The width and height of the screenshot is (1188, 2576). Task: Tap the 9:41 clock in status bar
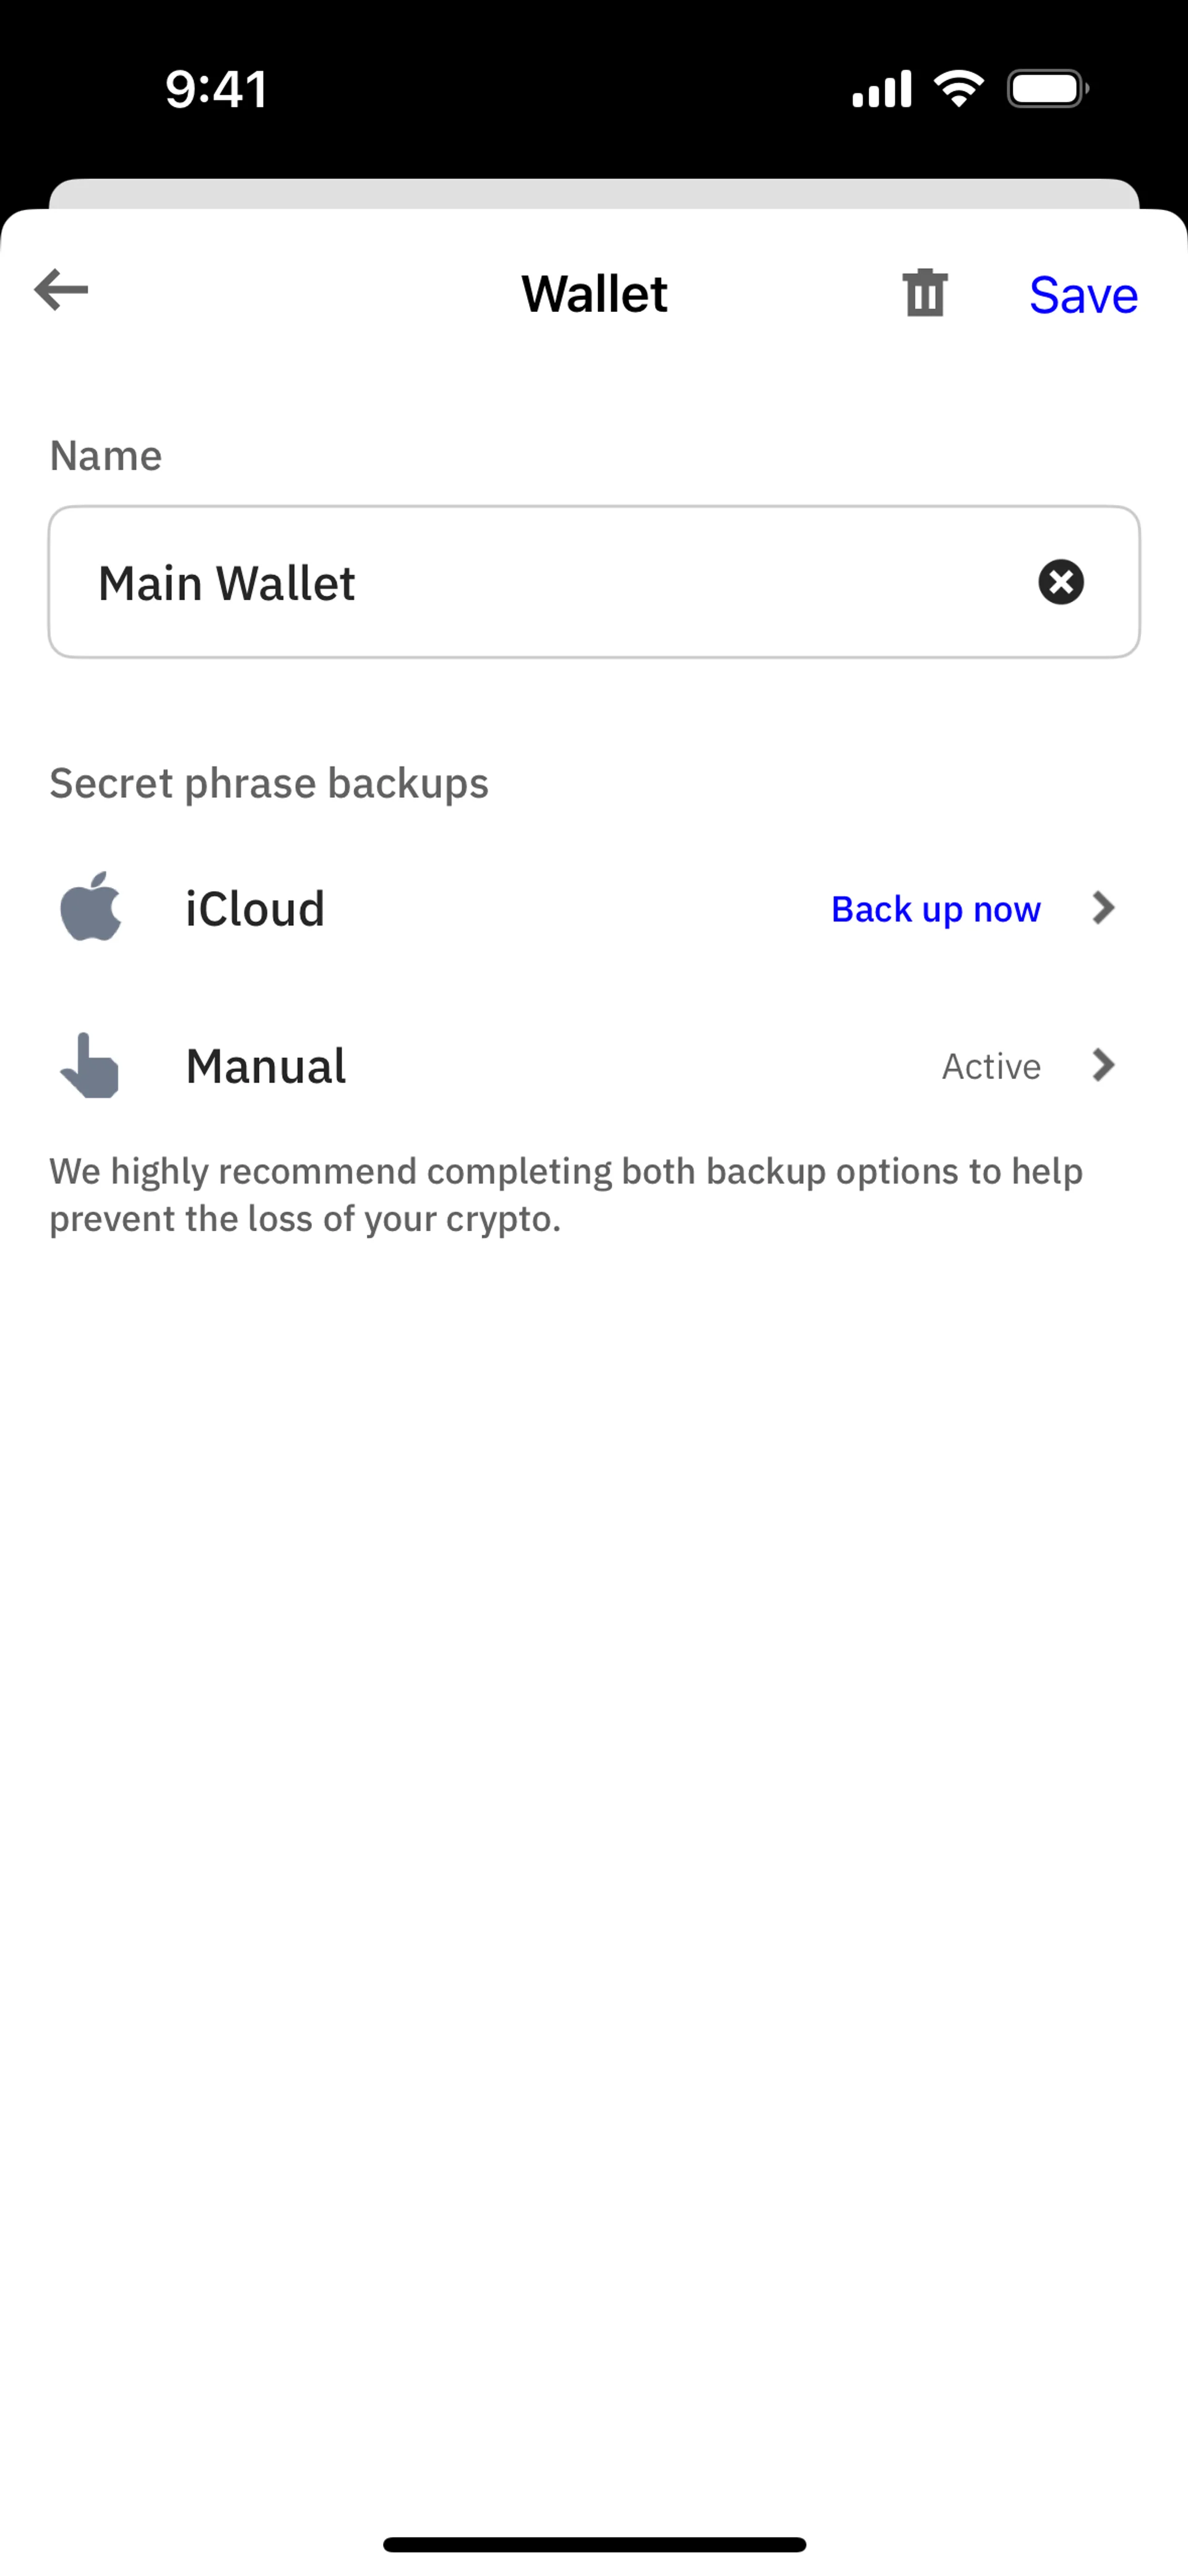click(x=216, y=90)
